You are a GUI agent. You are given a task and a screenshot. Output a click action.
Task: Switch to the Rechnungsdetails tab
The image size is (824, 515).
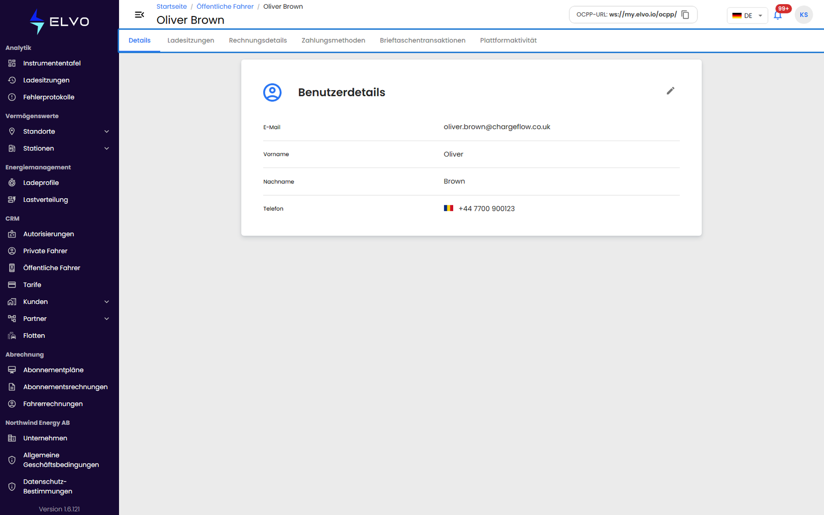tap(258, 41)
